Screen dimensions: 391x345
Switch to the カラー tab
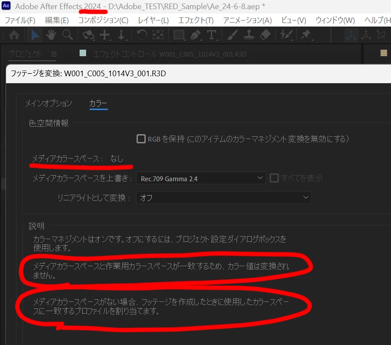click(x=98, y=103)
